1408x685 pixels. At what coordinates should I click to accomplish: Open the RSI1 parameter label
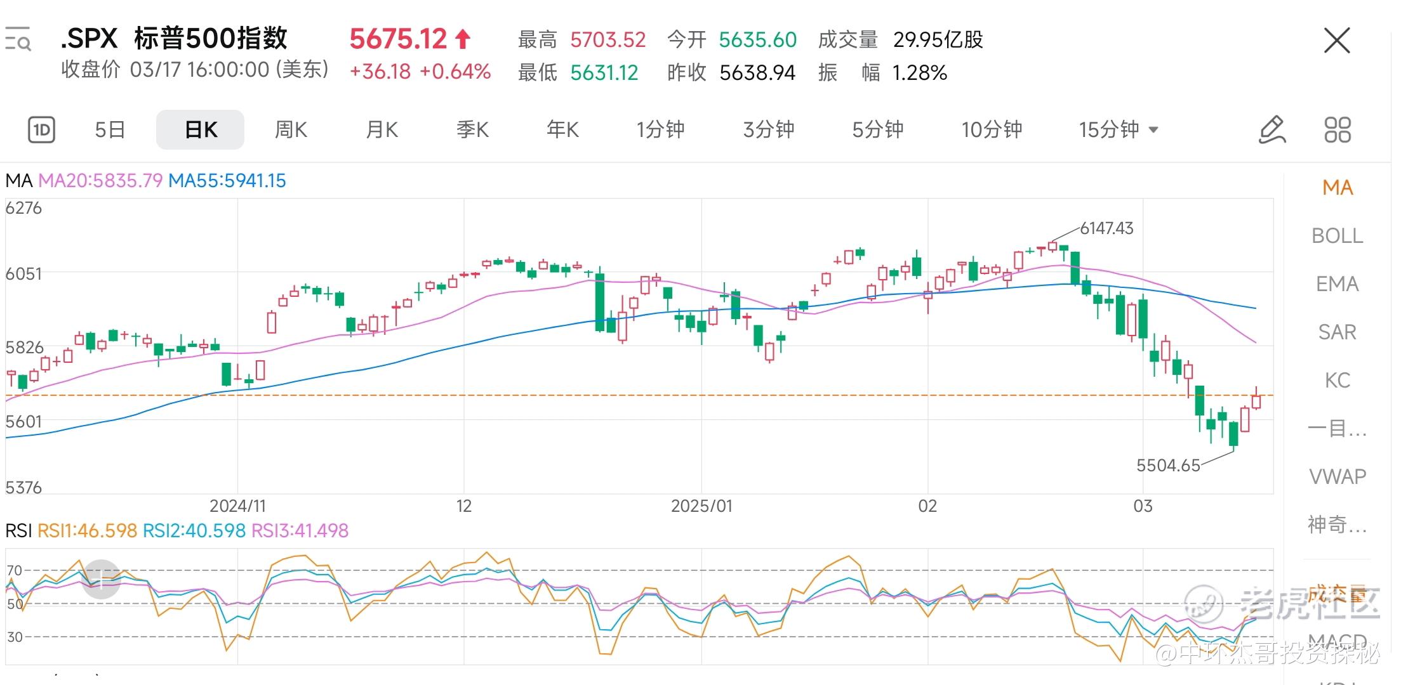(87, 531)
